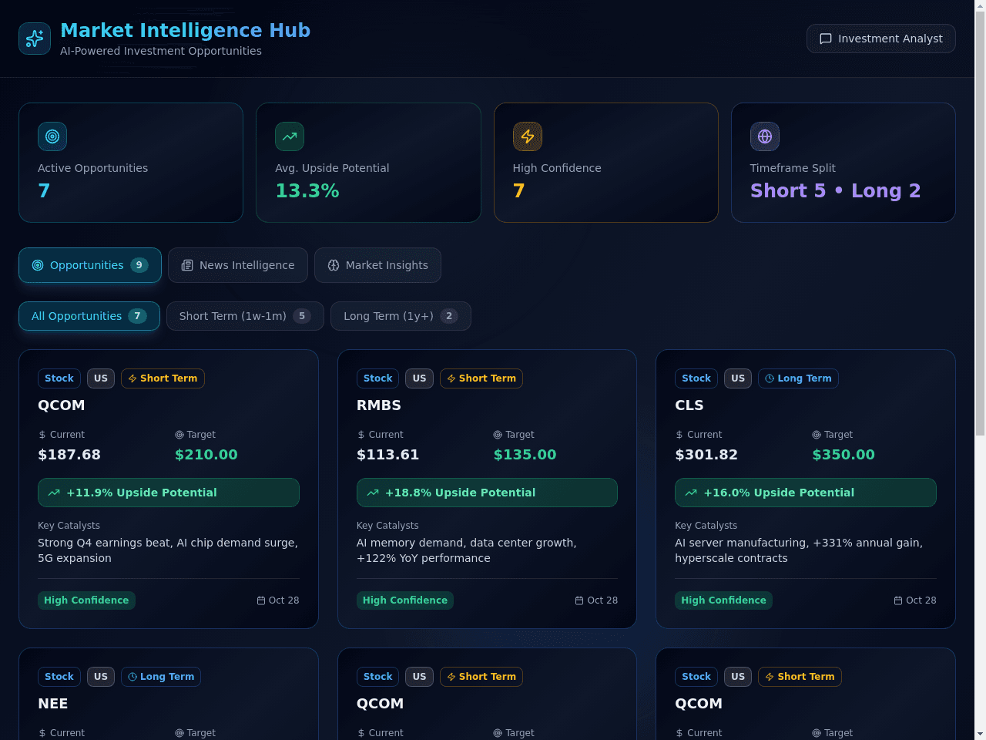986x740 pixels.
Task: Click the Short Term badge on RMBS card
Action: click(x=481, y=378)
